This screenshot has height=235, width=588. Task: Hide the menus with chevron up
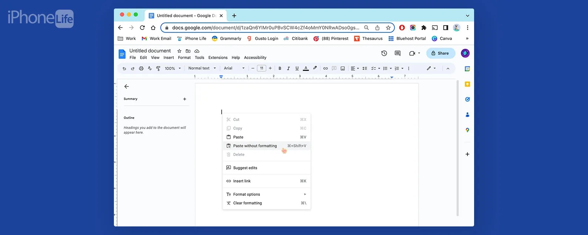448,68
